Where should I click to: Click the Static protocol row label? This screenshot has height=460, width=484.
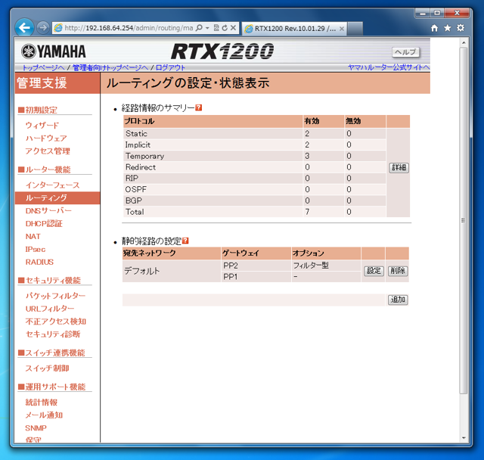[136, 133]
